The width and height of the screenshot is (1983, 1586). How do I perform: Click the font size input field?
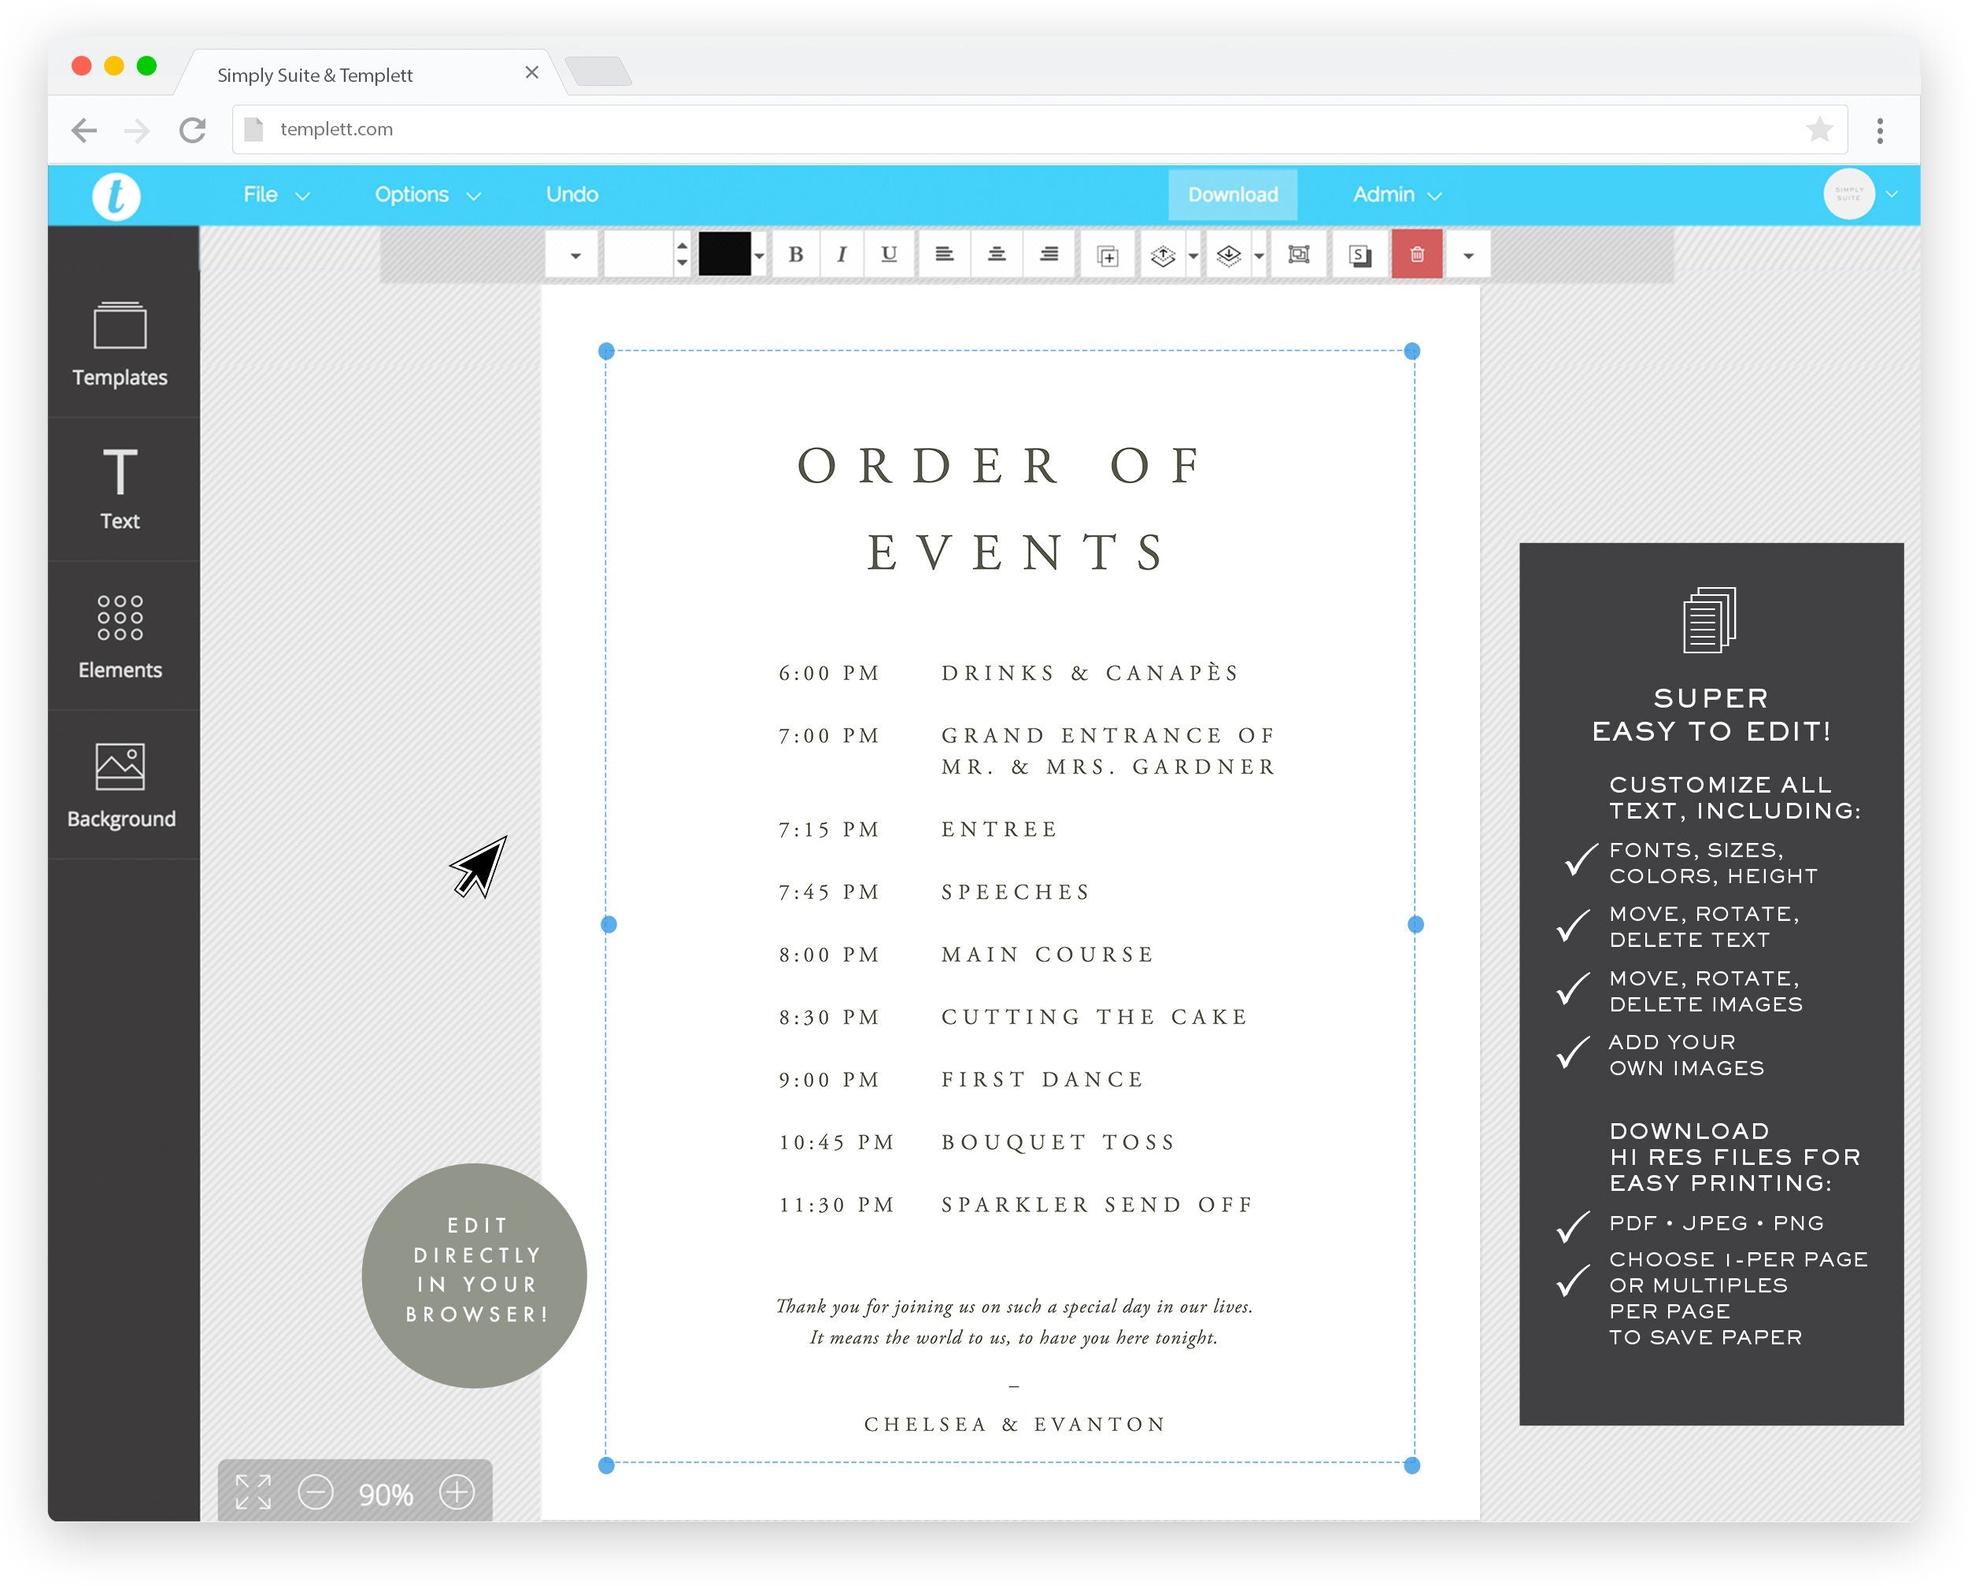pyautogui.click(x=638, y=255)
